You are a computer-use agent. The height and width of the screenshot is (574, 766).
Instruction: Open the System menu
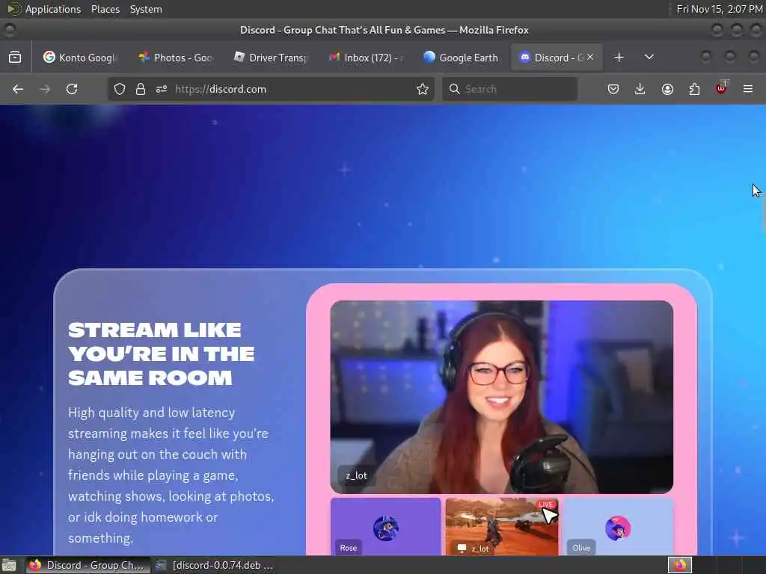(146, 9)
